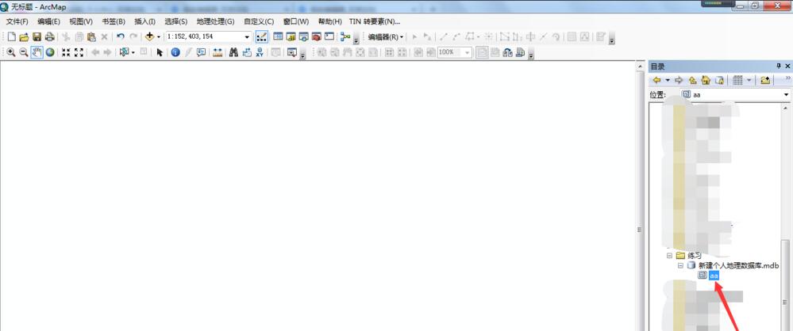Image resolution: width=793 pixels, height=331 pixels.
Task: Open the Search window
Action: 303,37
